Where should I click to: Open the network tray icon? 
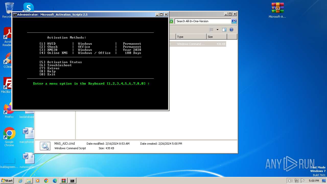point(297,181)
